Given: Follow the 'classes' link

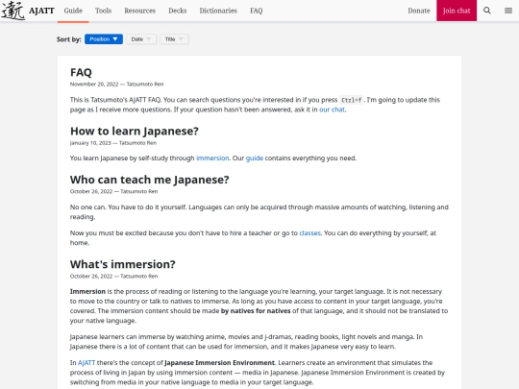Looking at the screenshot, I should click(309, 232).
